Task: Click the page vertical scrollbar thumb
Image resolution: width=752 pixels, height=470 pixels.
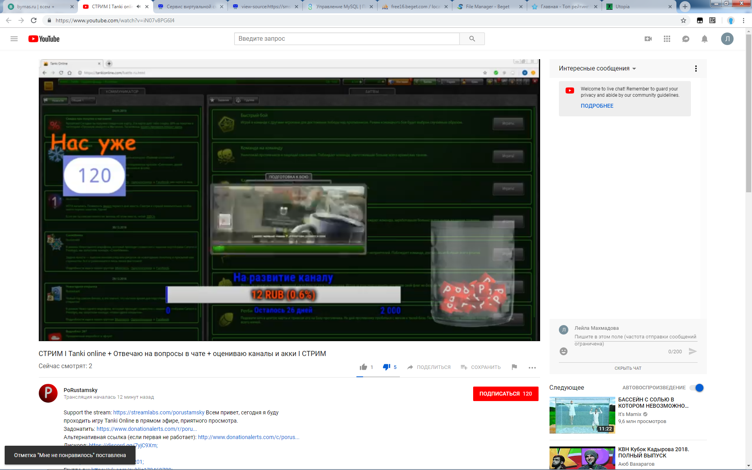Action: coord(748,114)
